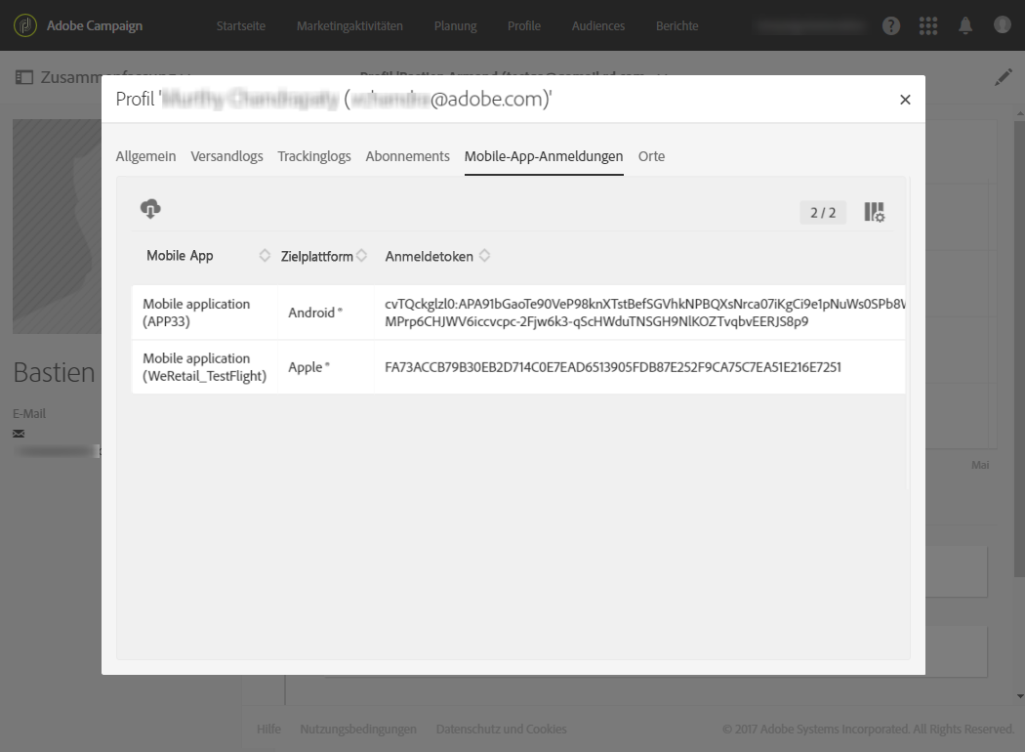The height and width of the screenshot is (752, 1025).
Task: Switch to the Trackinglogs tab
Action: 313,156
